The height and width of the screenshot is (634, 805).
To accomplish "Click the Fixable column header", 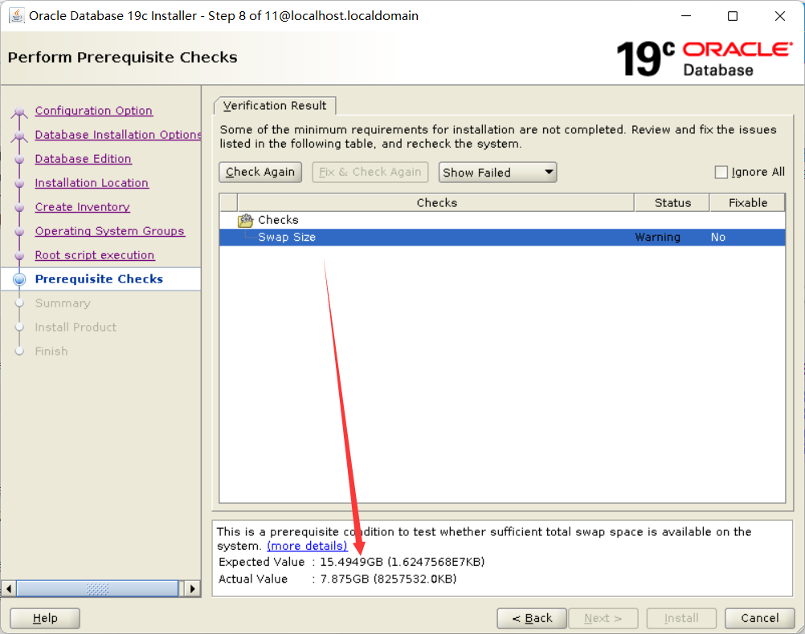I will point(747,202).
